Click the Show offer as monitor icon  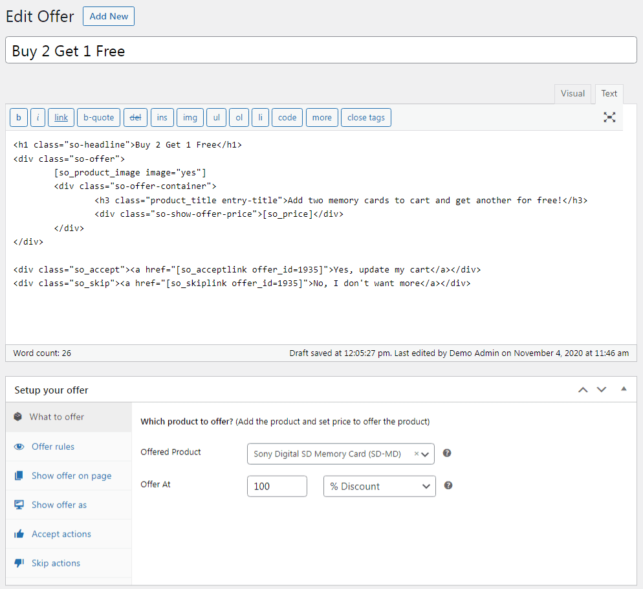point(19,505)
